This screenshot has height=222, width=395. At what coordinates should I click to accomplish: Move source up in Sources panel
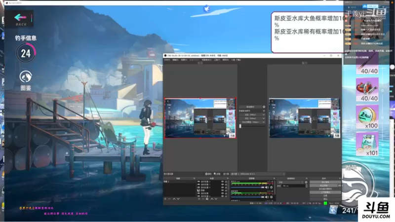tap(212, 199)
